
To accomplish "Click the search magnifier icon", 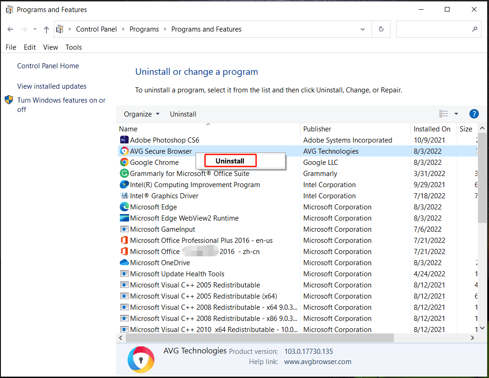I will tap(474, 29).
